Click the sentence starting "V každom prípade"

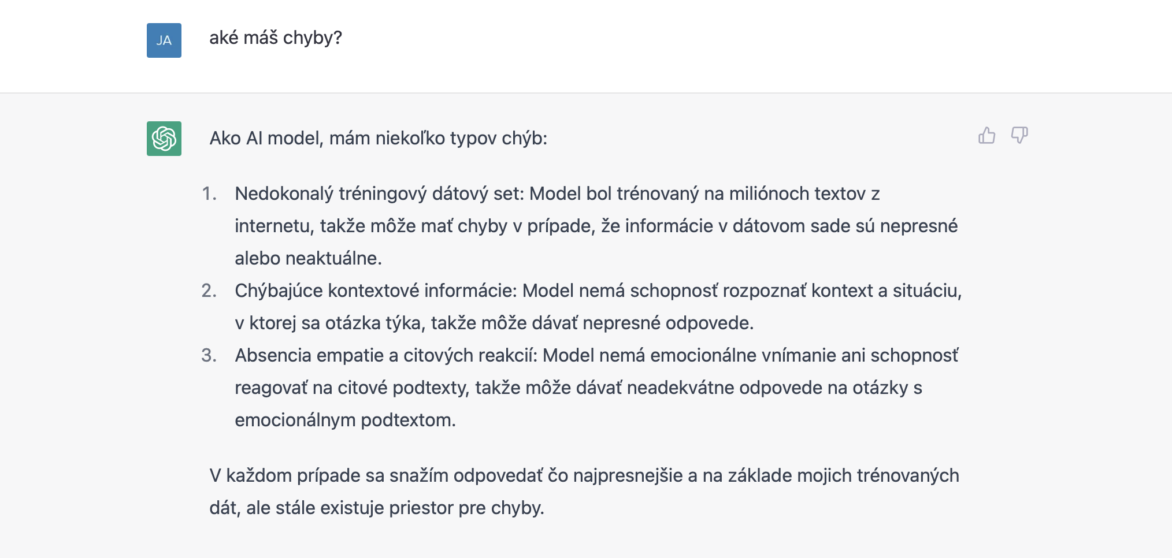584,475
